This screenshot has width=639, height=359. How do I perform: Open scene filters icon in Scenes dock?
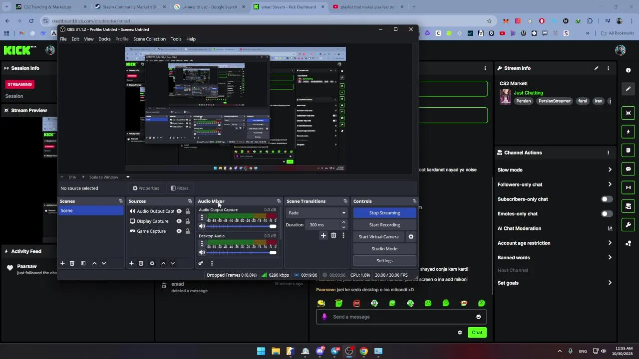83,263
